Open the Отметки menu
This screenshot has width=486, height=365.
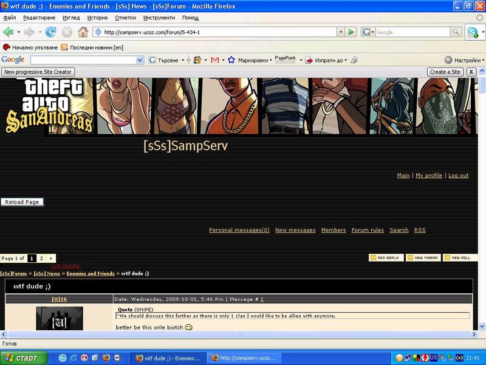[126, 18]
